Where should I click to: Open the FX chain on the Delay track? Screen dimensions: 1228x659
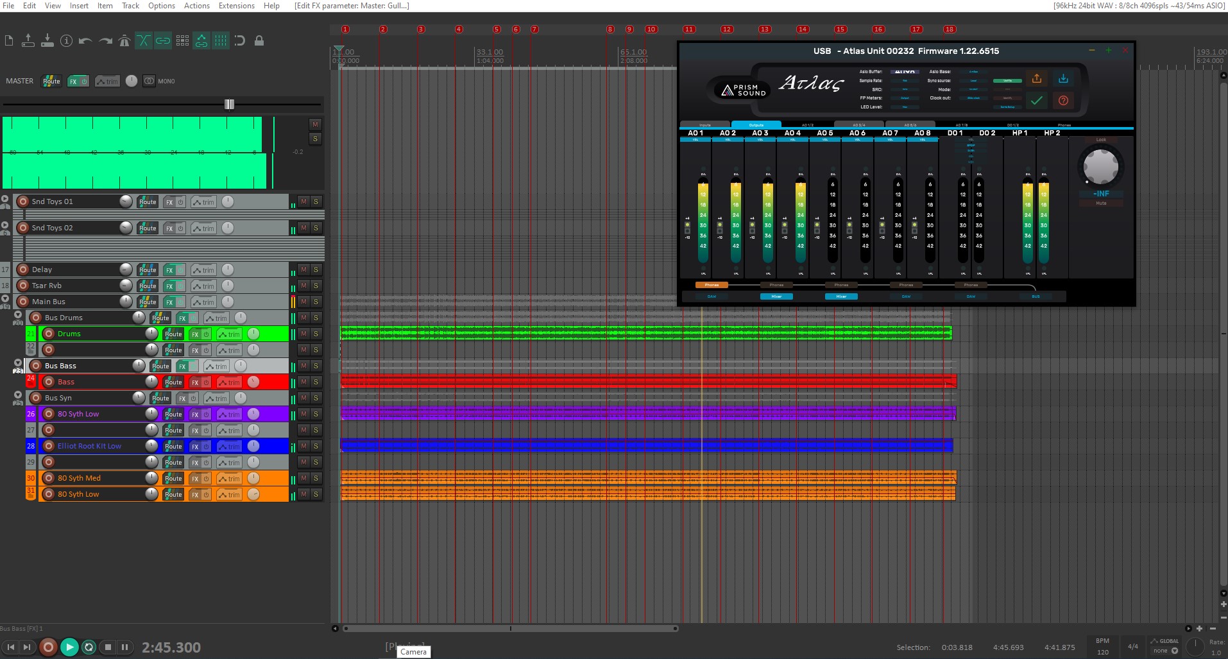coord(169,270)
